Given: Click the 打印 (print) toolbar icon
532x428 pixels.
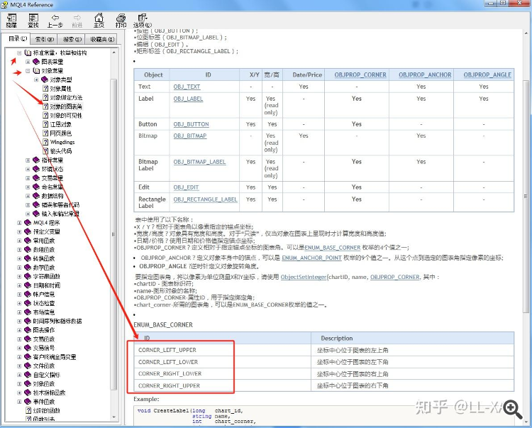Looking at the screenshot, I should 121,21.
